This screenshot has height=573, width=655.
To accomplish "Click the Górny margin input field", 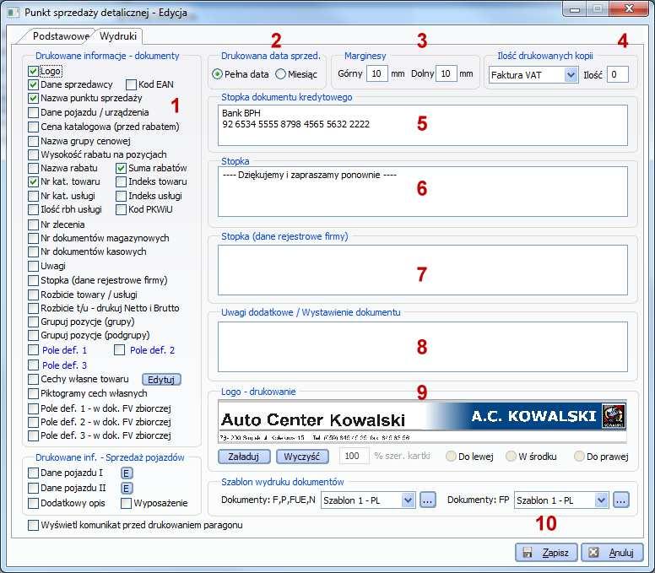I will click(x=376, y=74).
